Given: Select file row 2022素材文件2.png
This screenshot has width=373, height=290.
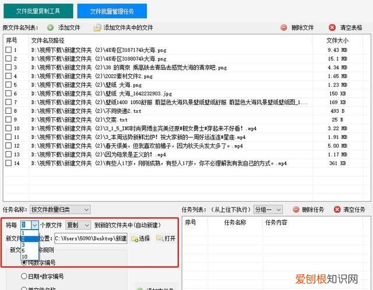Looking at the screenshot, I should (186, 76).
